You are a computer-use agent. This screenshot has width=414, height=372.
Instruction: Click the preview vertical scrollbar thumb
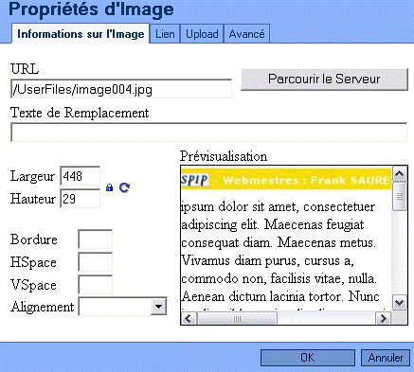(x=400, y=196)
